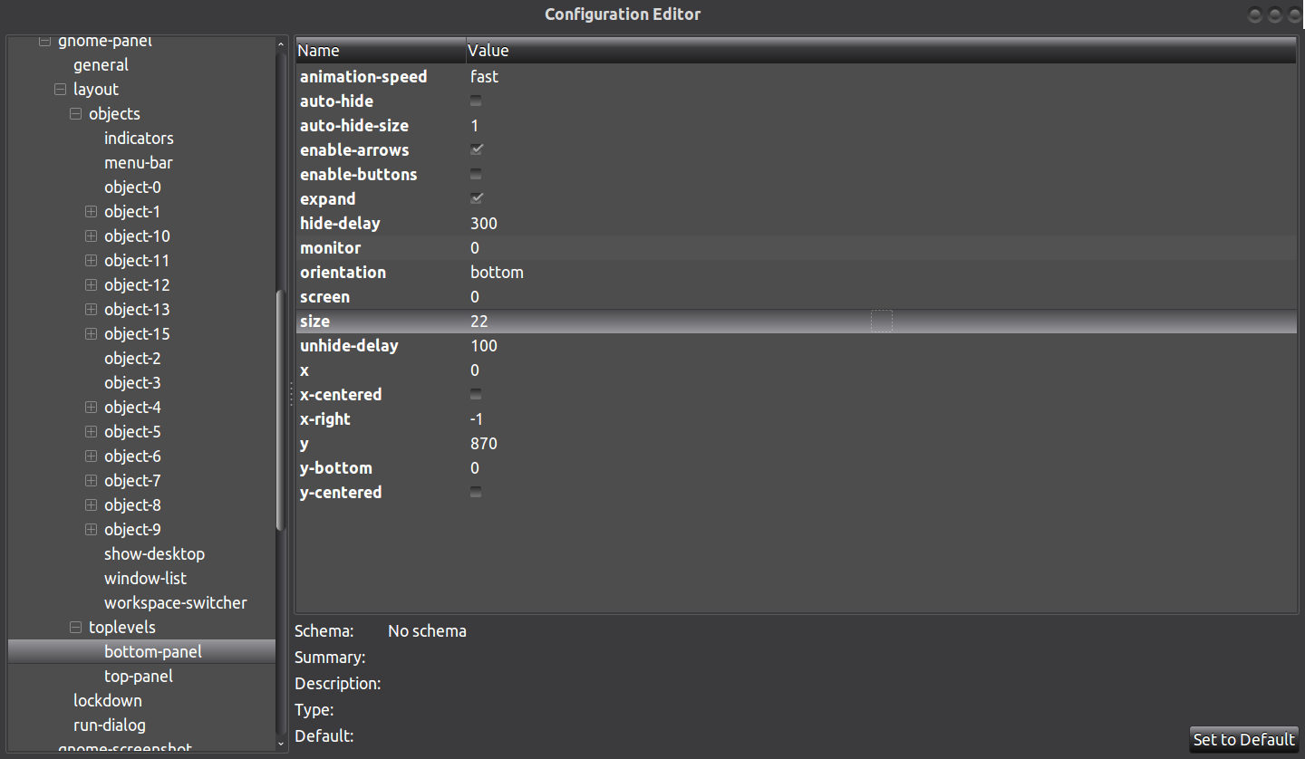
Task: Select the show-desktop tree item
Action: click(154, 554)
